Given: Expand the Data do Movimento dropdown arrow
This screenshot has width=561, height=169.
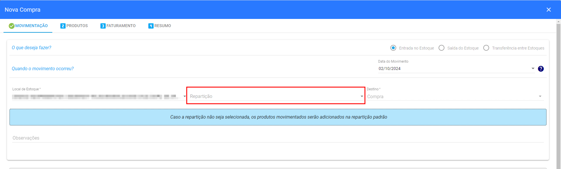Looking at the screenshot, I should point(533,68).
